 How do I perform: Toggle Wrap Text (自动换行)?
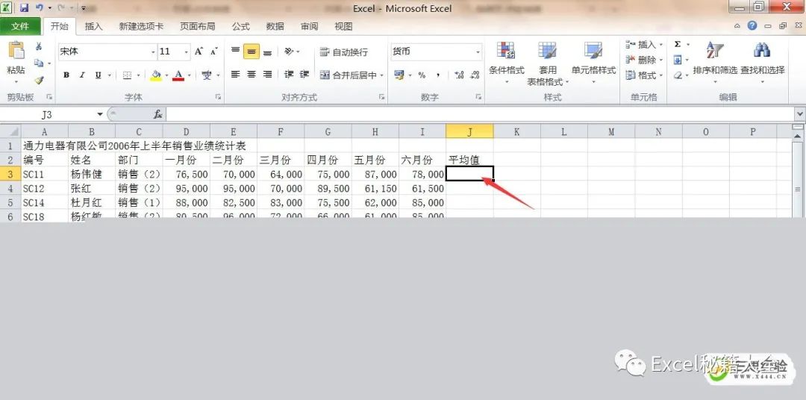click(344, 52)
